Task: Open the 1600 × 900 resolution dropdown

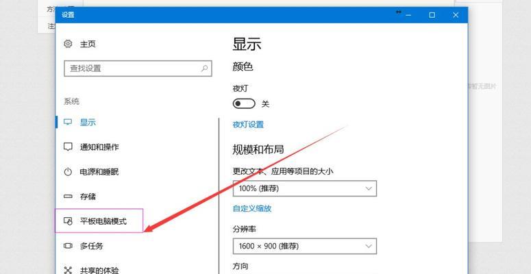Action: (x=304, y=246)
